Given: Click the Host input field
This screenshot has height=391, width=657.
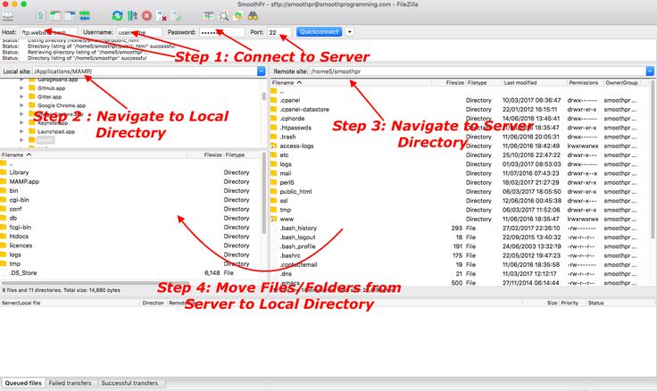Looking at the screenshot, I should tap(48, 32).
